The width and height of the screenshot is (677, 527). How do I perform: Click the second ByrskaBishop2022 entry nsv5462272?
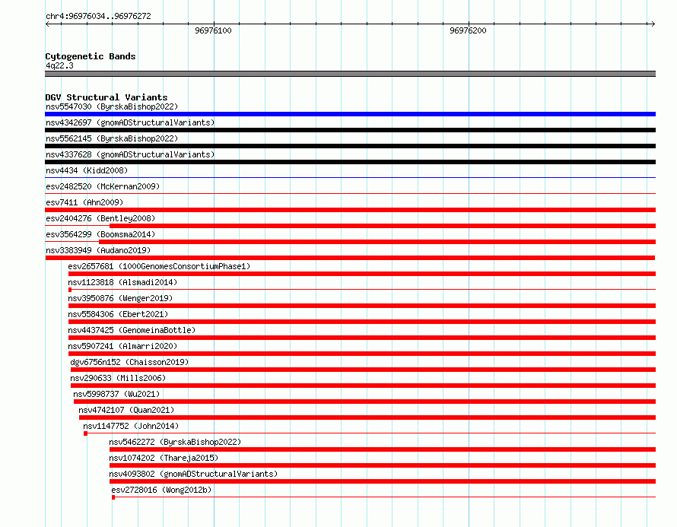pos(175,442)
